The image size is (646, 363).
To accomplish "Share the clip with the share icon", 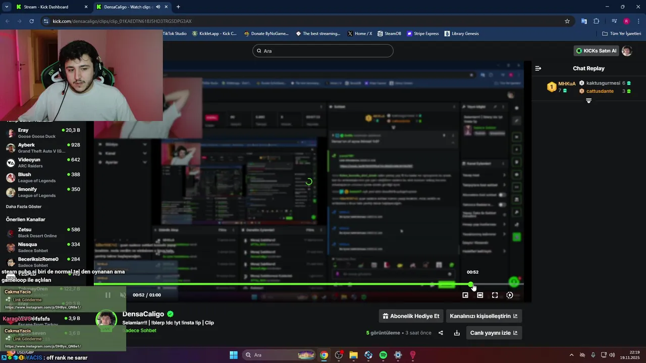I will [441, 333].
